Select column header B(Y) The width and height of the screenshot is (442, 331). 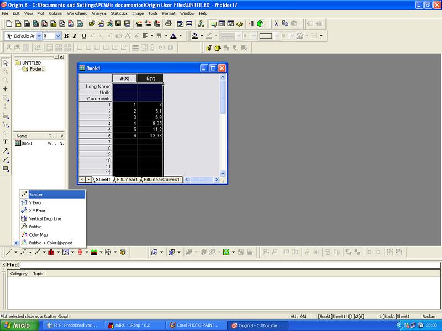150,78
